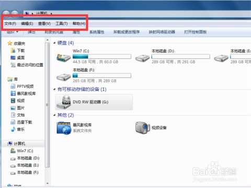The width and height of the screenshot is (251, 188).
Task: Click the 桌面 icon in sidebar
Action: pyautogui.click(x=13, y=57)
